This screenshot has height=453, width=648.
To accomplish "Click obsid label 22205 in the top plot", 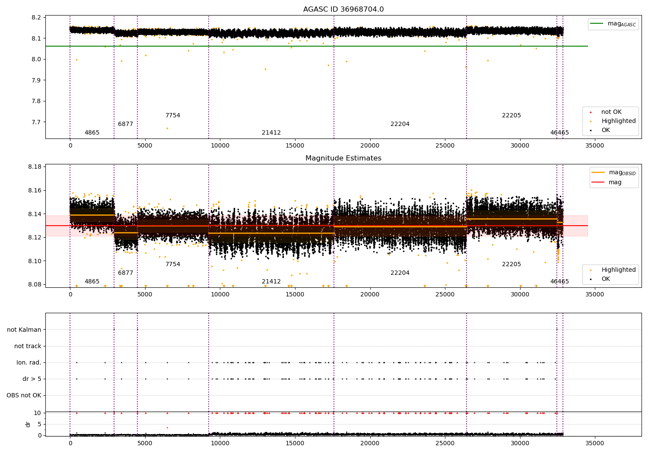I will [511, 116].
